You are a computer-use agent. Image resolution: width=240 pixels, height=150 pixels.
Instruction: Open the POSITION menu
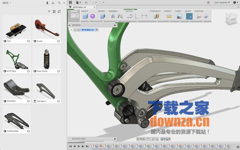point(199,11)
